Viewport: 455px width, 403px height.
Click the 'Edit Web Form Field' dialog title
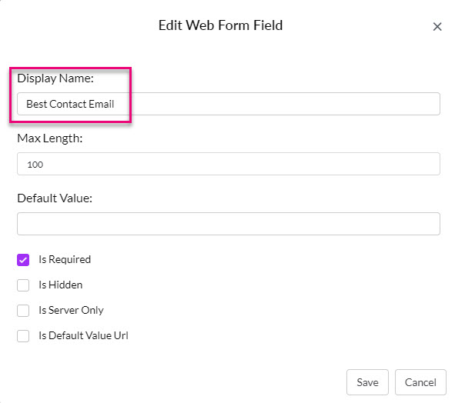[220, 25]
